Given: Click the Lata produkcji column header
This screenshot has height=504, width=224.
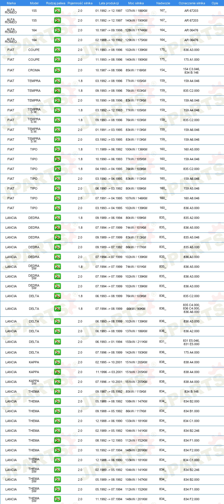Looking at the screenshot, I should click(109, 3).
